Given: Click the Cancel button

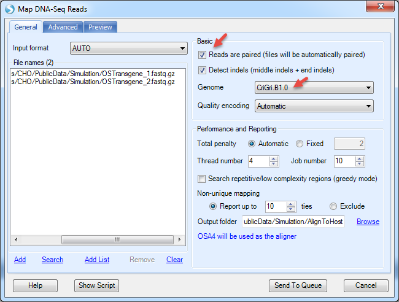Looking at the screenshot, I should pyautogui.click(x=366, y=285).
